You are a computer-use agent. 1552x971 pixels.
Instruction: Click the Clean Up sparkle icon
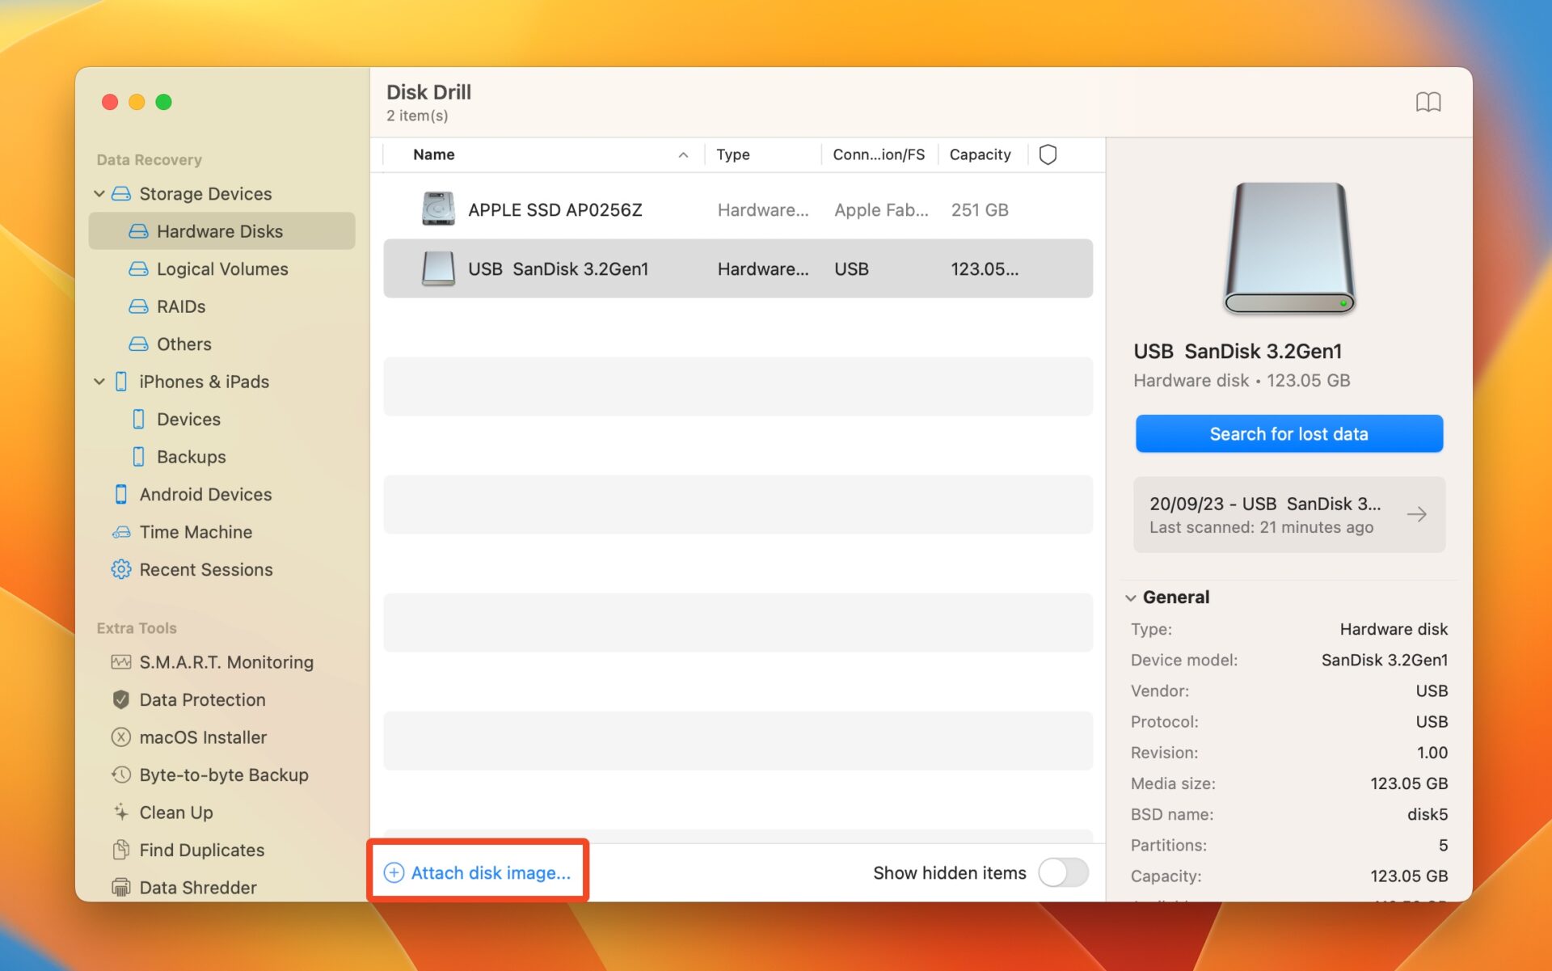click(x=120, y=812)
